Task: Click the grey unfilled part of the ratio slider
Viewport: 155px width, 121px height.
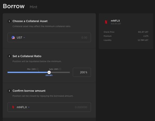Action: (60, 72)
